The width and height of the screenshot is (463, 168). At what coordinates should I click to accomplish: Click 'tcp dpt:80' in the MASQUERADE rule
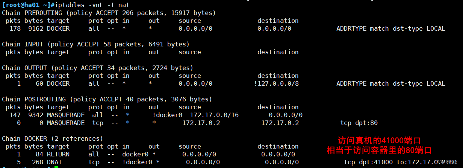tap(359, 123)
